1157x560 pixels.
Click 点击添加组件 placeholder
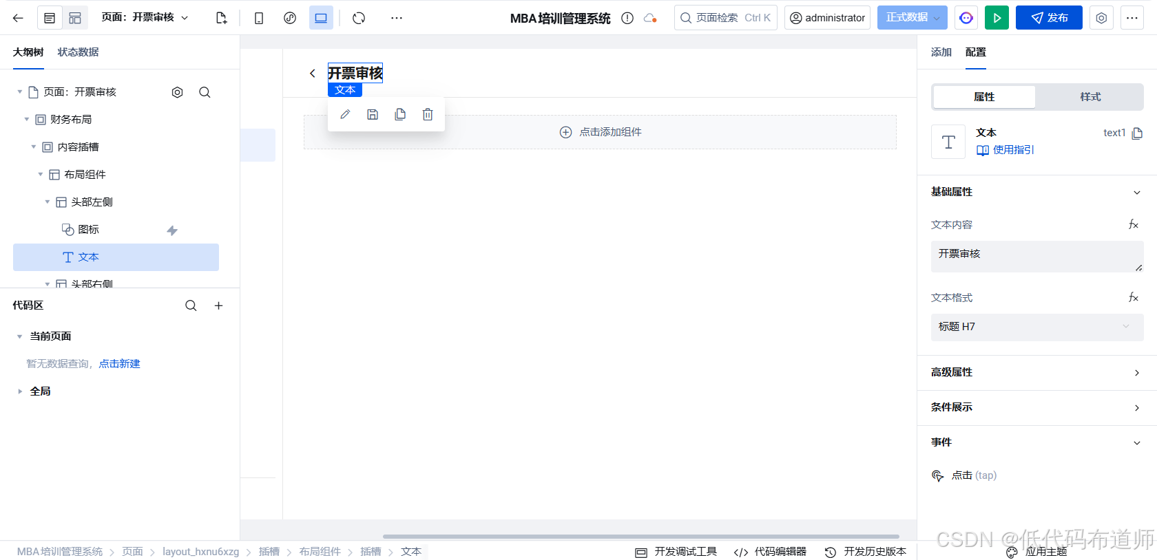click(x=600, y=132)
